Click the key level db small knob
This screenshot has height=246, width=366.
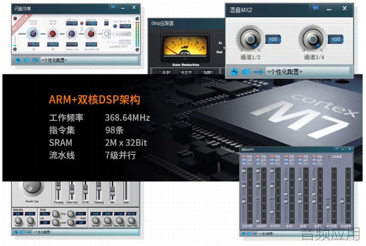[115, 26]
